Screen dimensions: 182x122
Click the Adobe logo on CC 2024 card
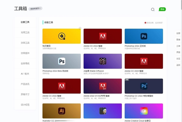coord(103,36)
